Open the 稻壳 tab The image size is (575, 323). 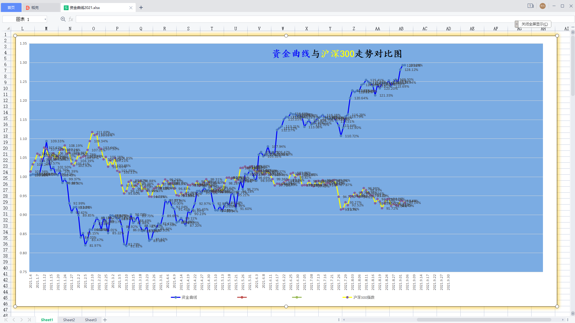[35, 7]
